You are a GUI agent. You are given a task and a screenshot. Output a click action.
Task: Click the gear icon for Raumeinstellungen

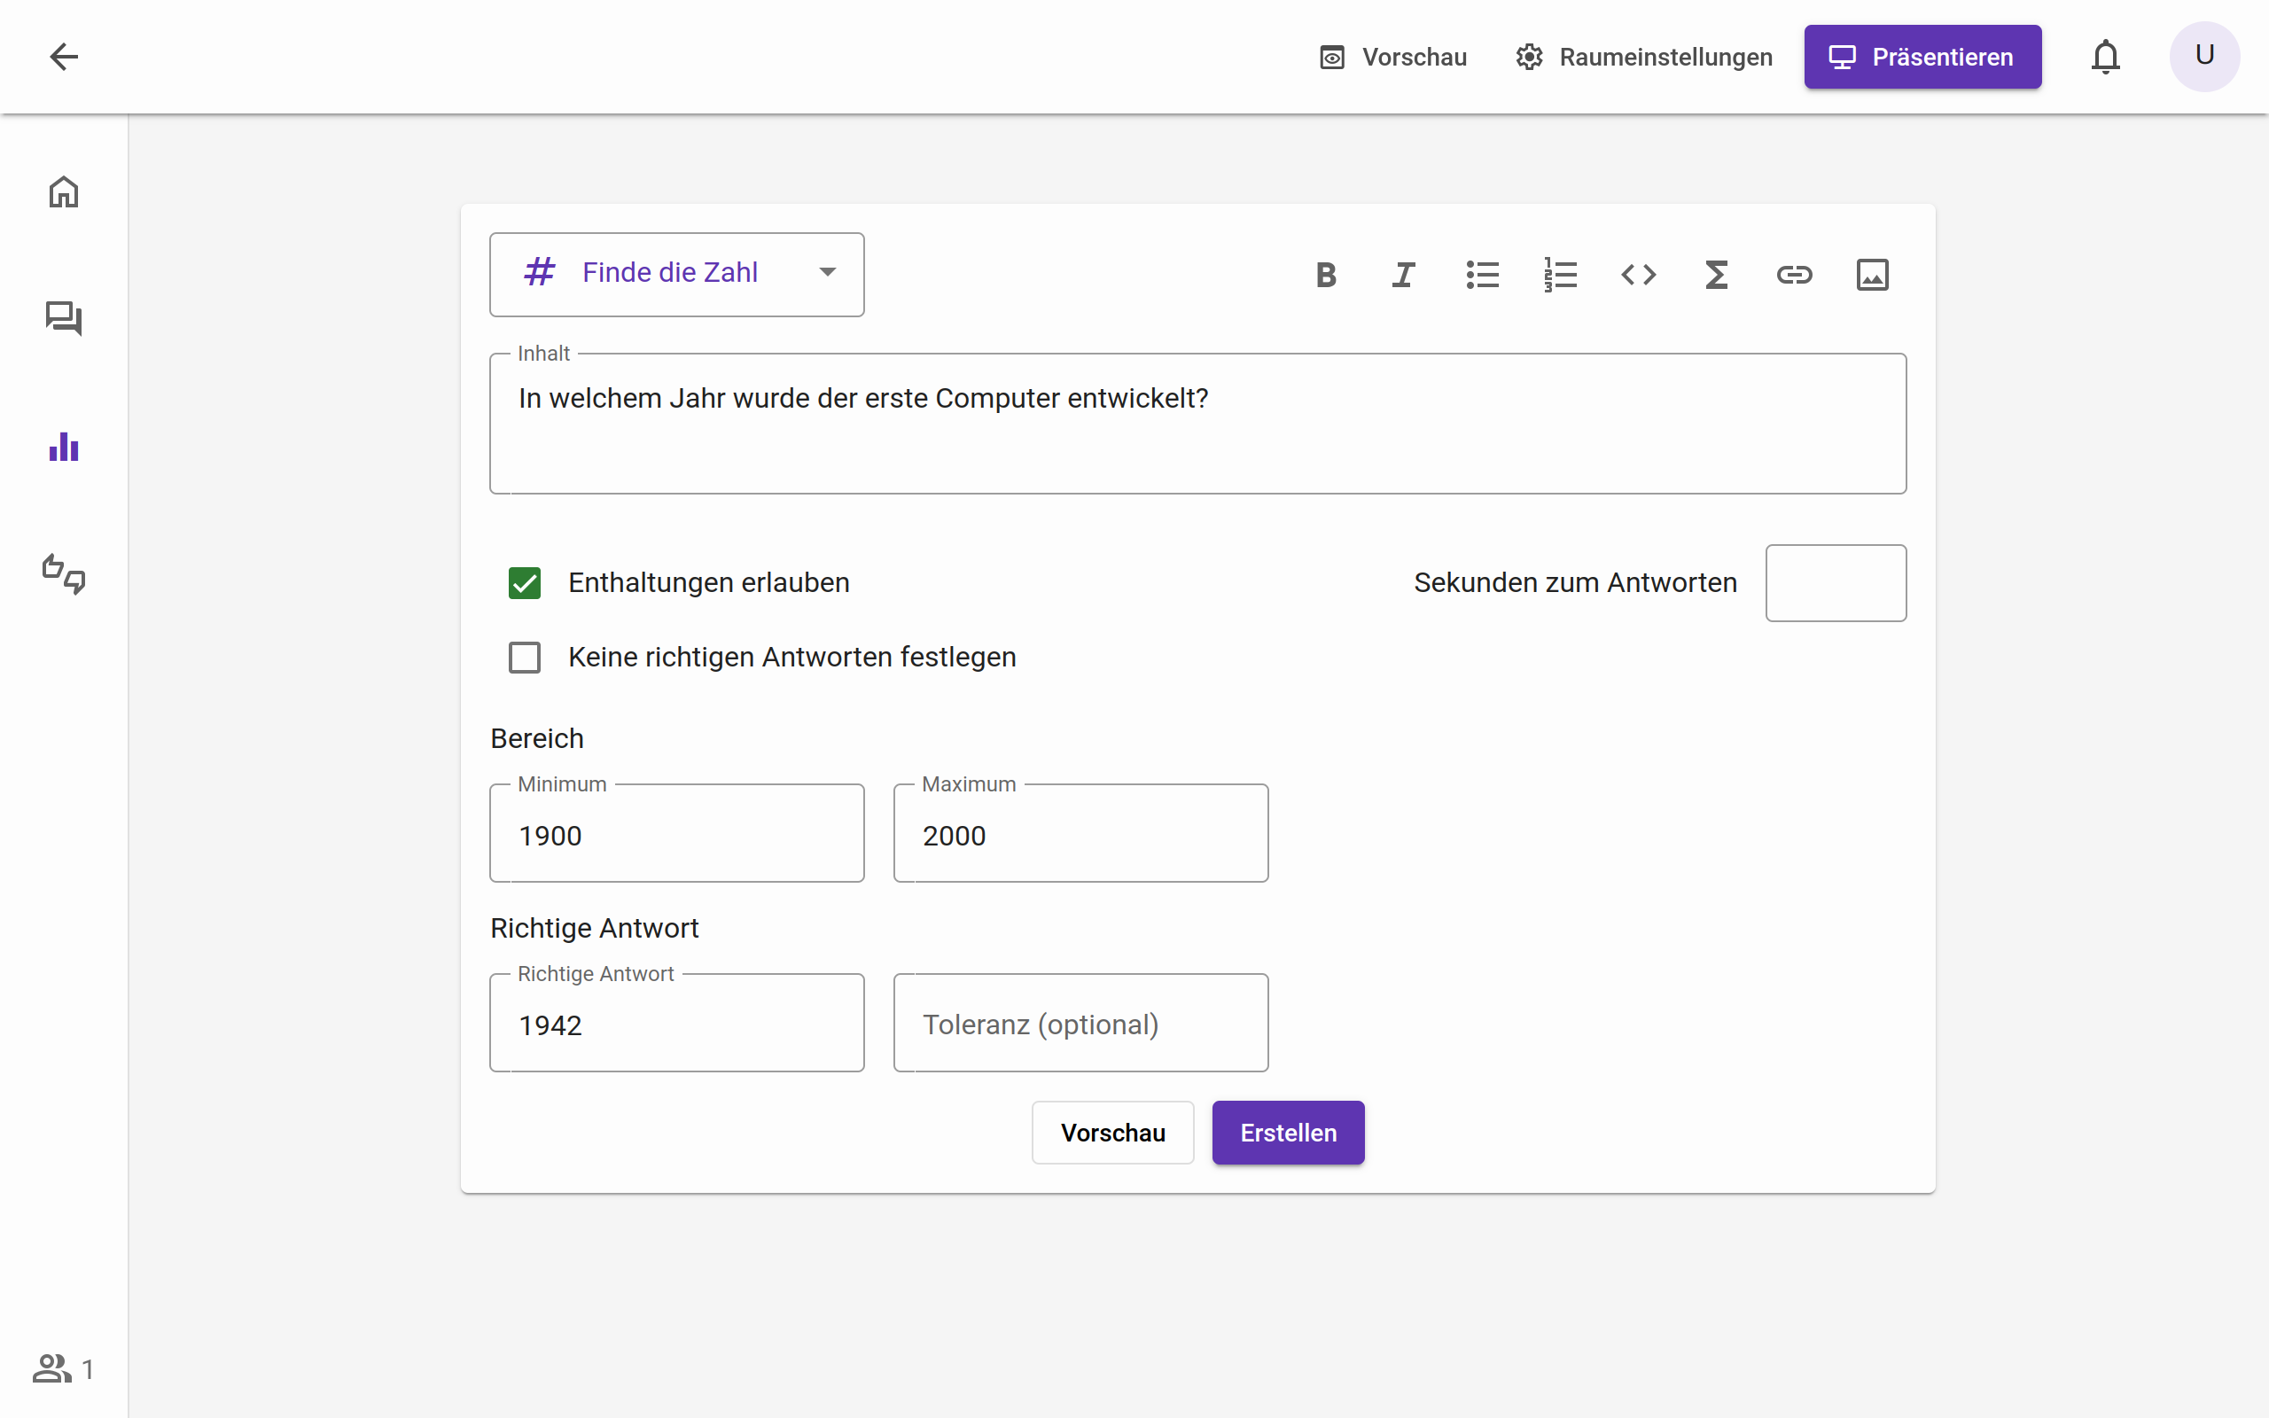click(1529, 58)
